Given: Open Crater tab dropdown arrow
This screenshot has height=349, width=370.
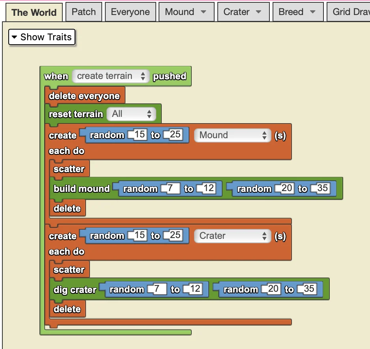Looking at the screenshot, I should coord(259,12).
